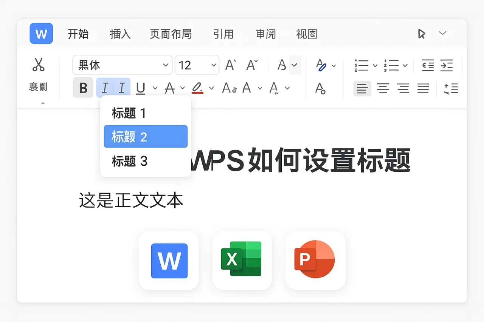Switch to the 插入 ribbon tab
484x322 pixels.
pyautogui.click(x=120, y=34)
